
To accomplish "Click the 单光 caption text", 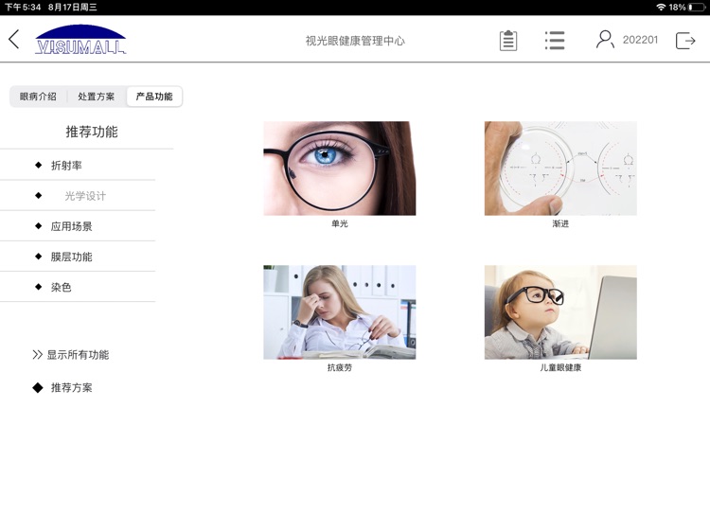I will [340, 223].
